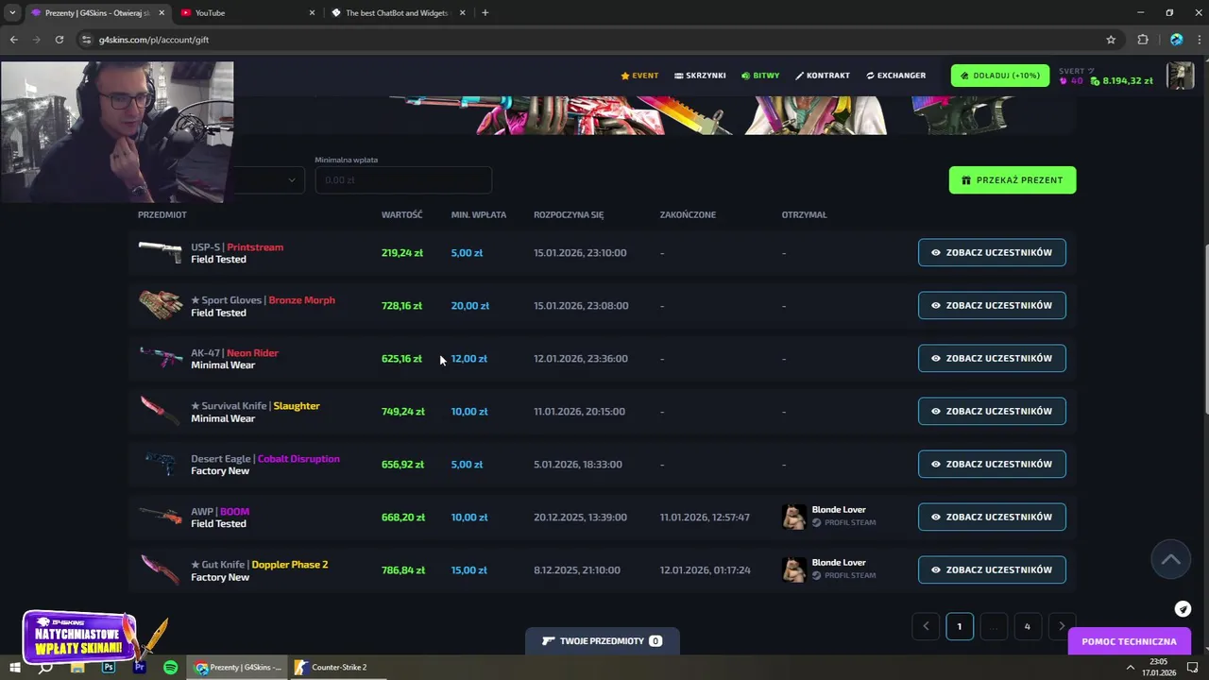
Task: Click the PRZEKAŻ PREZENT button
Action: 1012,180
